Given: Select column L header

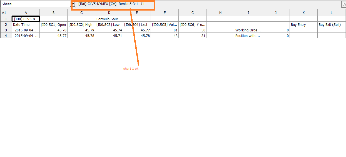Looking at the screenshot, I should click(x=332, y=13).
